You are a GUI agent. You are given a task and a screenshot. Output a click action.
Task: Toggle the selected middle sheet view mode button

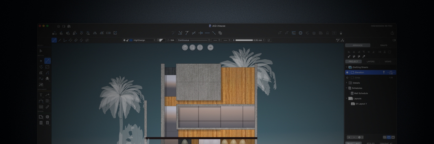click(x=389, y=137)
